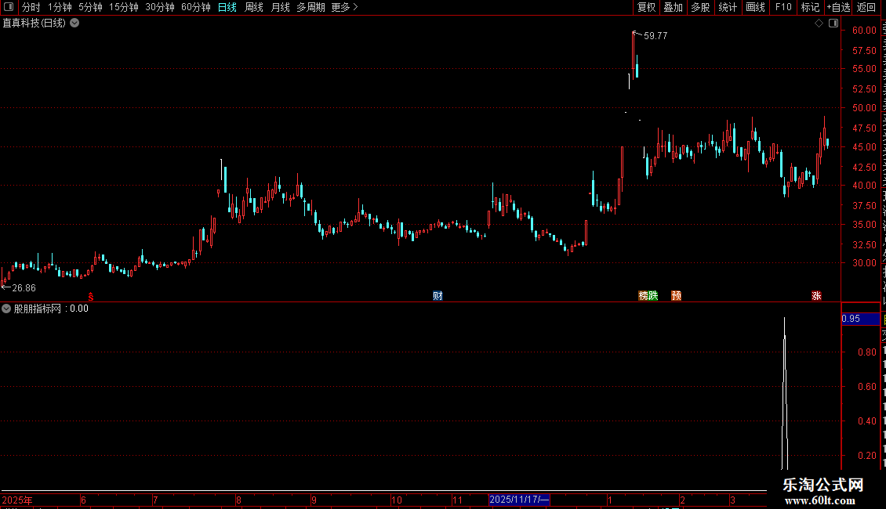Select the 30分钟 period
The width and height of the screenshot is (886, 509).
[160, 7]
